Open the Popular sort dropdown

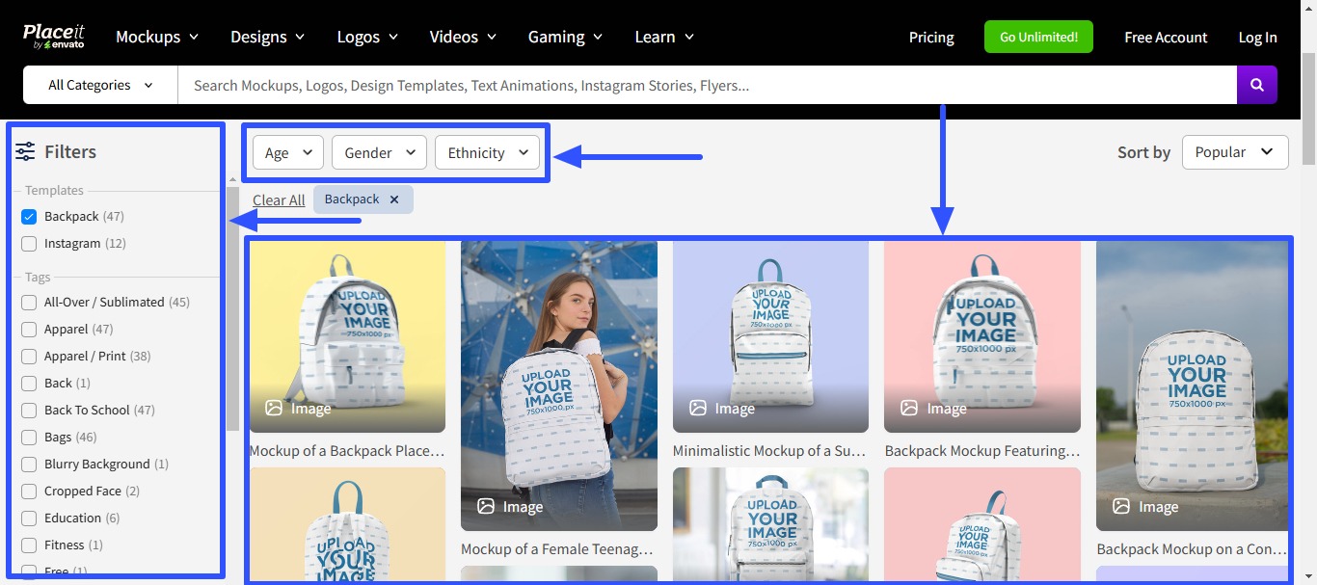pyautogui.click(x=1235, y=151)
